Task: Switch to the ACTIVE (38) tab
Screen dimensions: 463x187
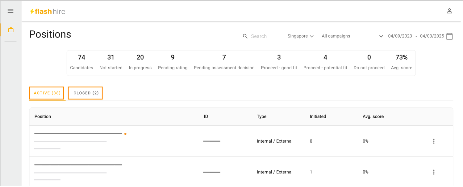Action: (47, 93)
